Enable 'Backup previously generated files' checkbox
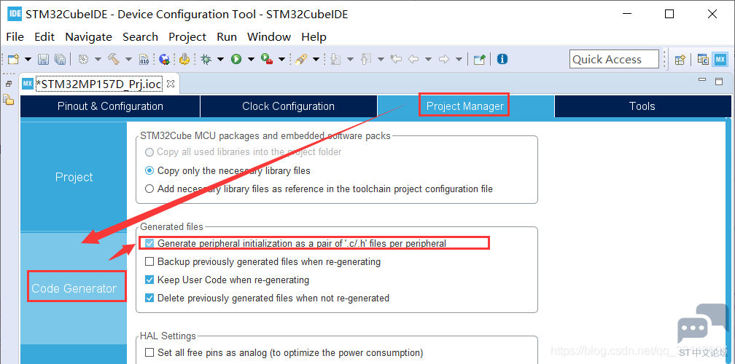Image resolution: width=735 pixels, height=364 pixels. click(x=149, y=261)
